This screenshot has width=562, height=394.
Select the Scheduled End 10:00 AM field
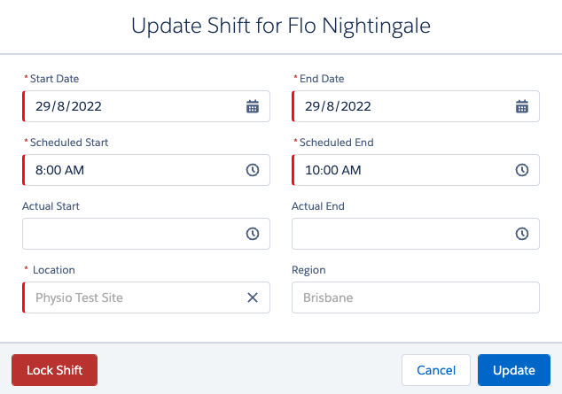(x=416, y=170)
